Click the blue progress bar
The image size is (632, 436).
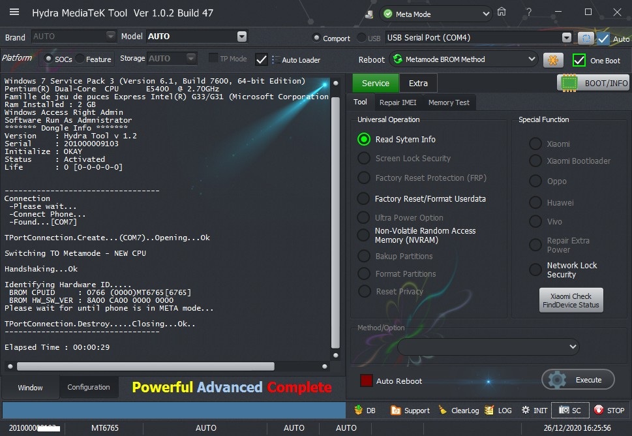pyautogui.click(x=174, y=410)
